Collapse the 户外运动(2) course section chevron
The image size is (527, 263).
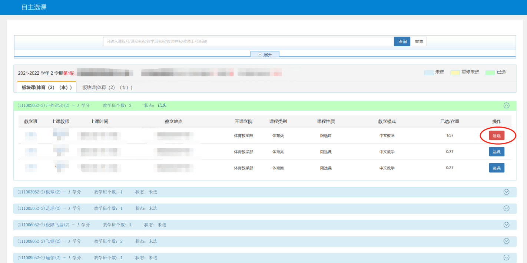(x=506, y=105)
